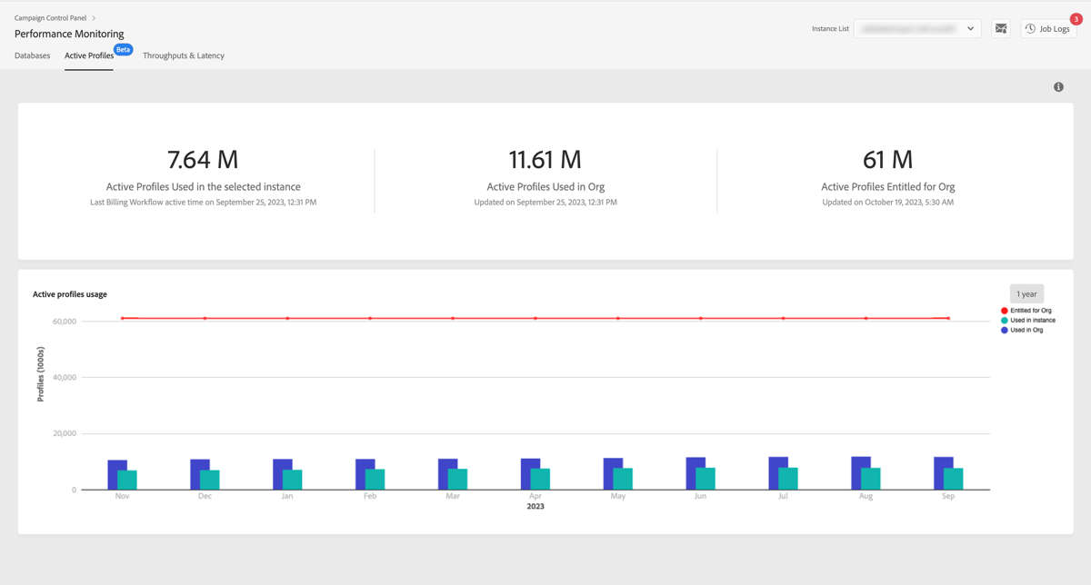Click the Campaign Control Panel breadcrumb link
The width and height of the screenshot is (1091, 585).
pos(50,16)
